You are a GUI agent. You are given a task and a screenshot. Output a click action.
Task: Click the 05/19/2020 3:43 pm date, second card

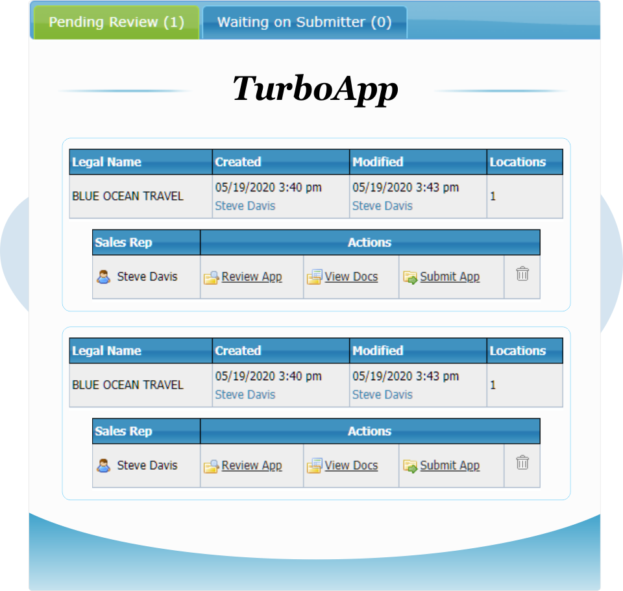406,376
